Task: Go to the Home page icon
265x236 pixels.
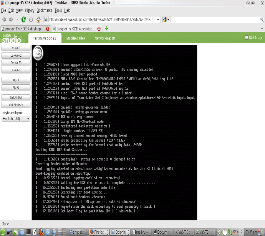Action: pyautogui.click(x=39, y=20)
